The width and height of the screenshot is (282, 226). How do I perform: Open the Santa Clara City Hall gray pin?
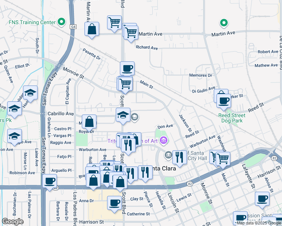169,156
